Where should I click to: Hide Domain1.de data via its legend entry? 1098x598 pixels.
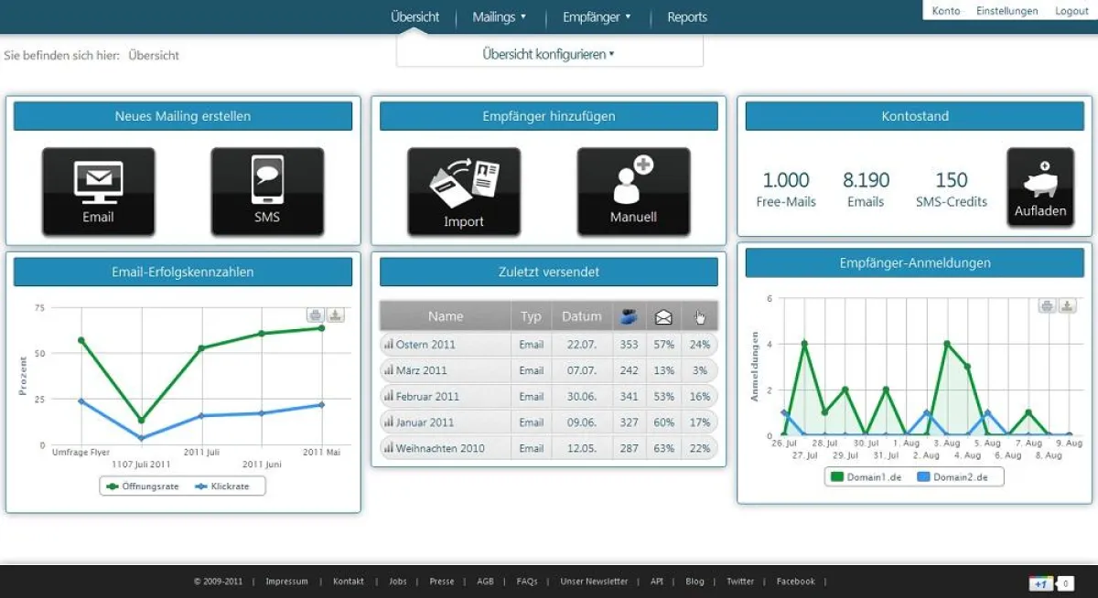867,476
